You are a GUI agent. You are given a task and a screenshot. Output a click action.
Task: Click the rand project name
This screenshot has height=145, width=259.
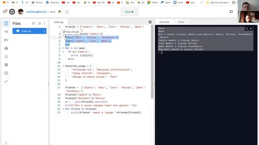pos(52,12)
